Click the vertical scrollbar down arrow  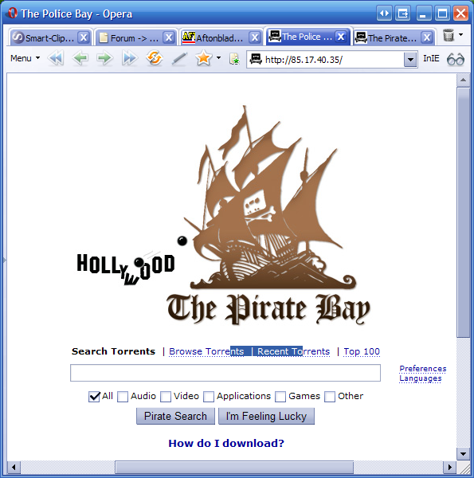(463, 454)
